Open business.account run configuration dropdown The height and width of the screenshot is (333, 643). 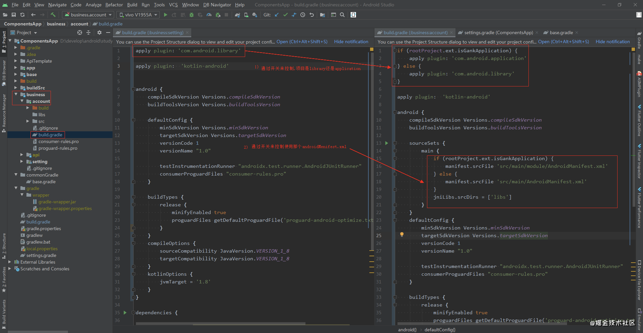tap(89, 15)
